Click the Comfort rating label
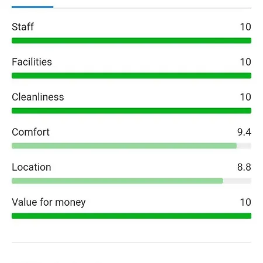Screen dimensions: 263x263 30,132
